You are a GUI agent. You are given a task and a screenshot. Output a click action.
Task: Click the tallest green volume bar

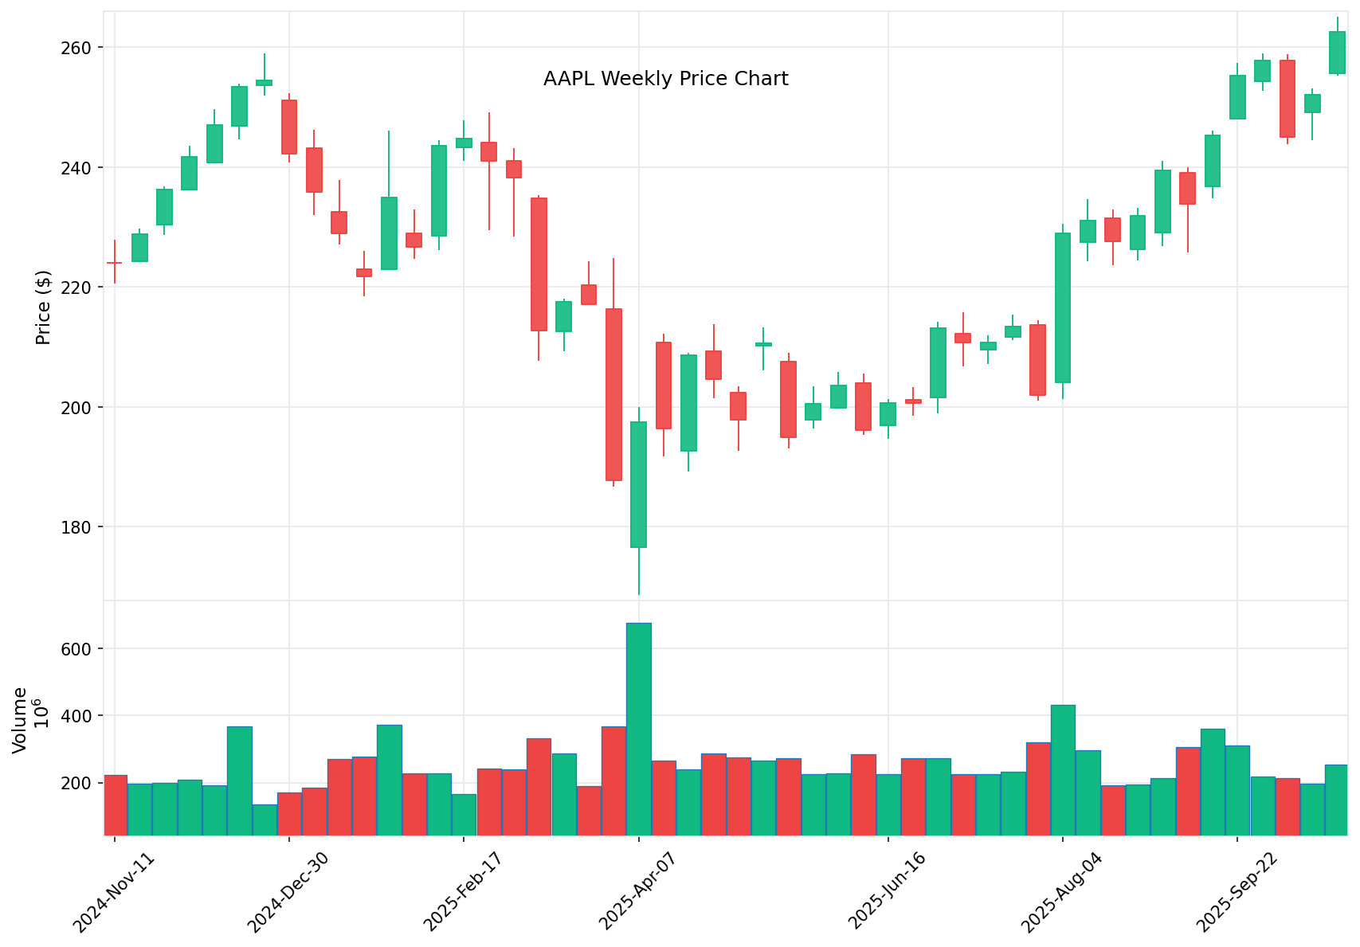pos(638,729)
